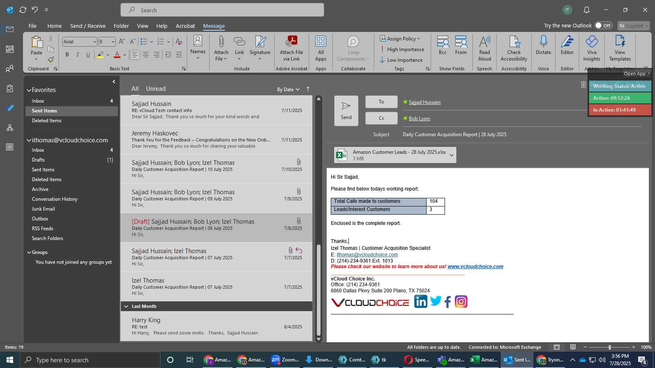This screenshot has height=368, width=655.
Task: Open Assign Policy dropdown
Action: [400, 38]
